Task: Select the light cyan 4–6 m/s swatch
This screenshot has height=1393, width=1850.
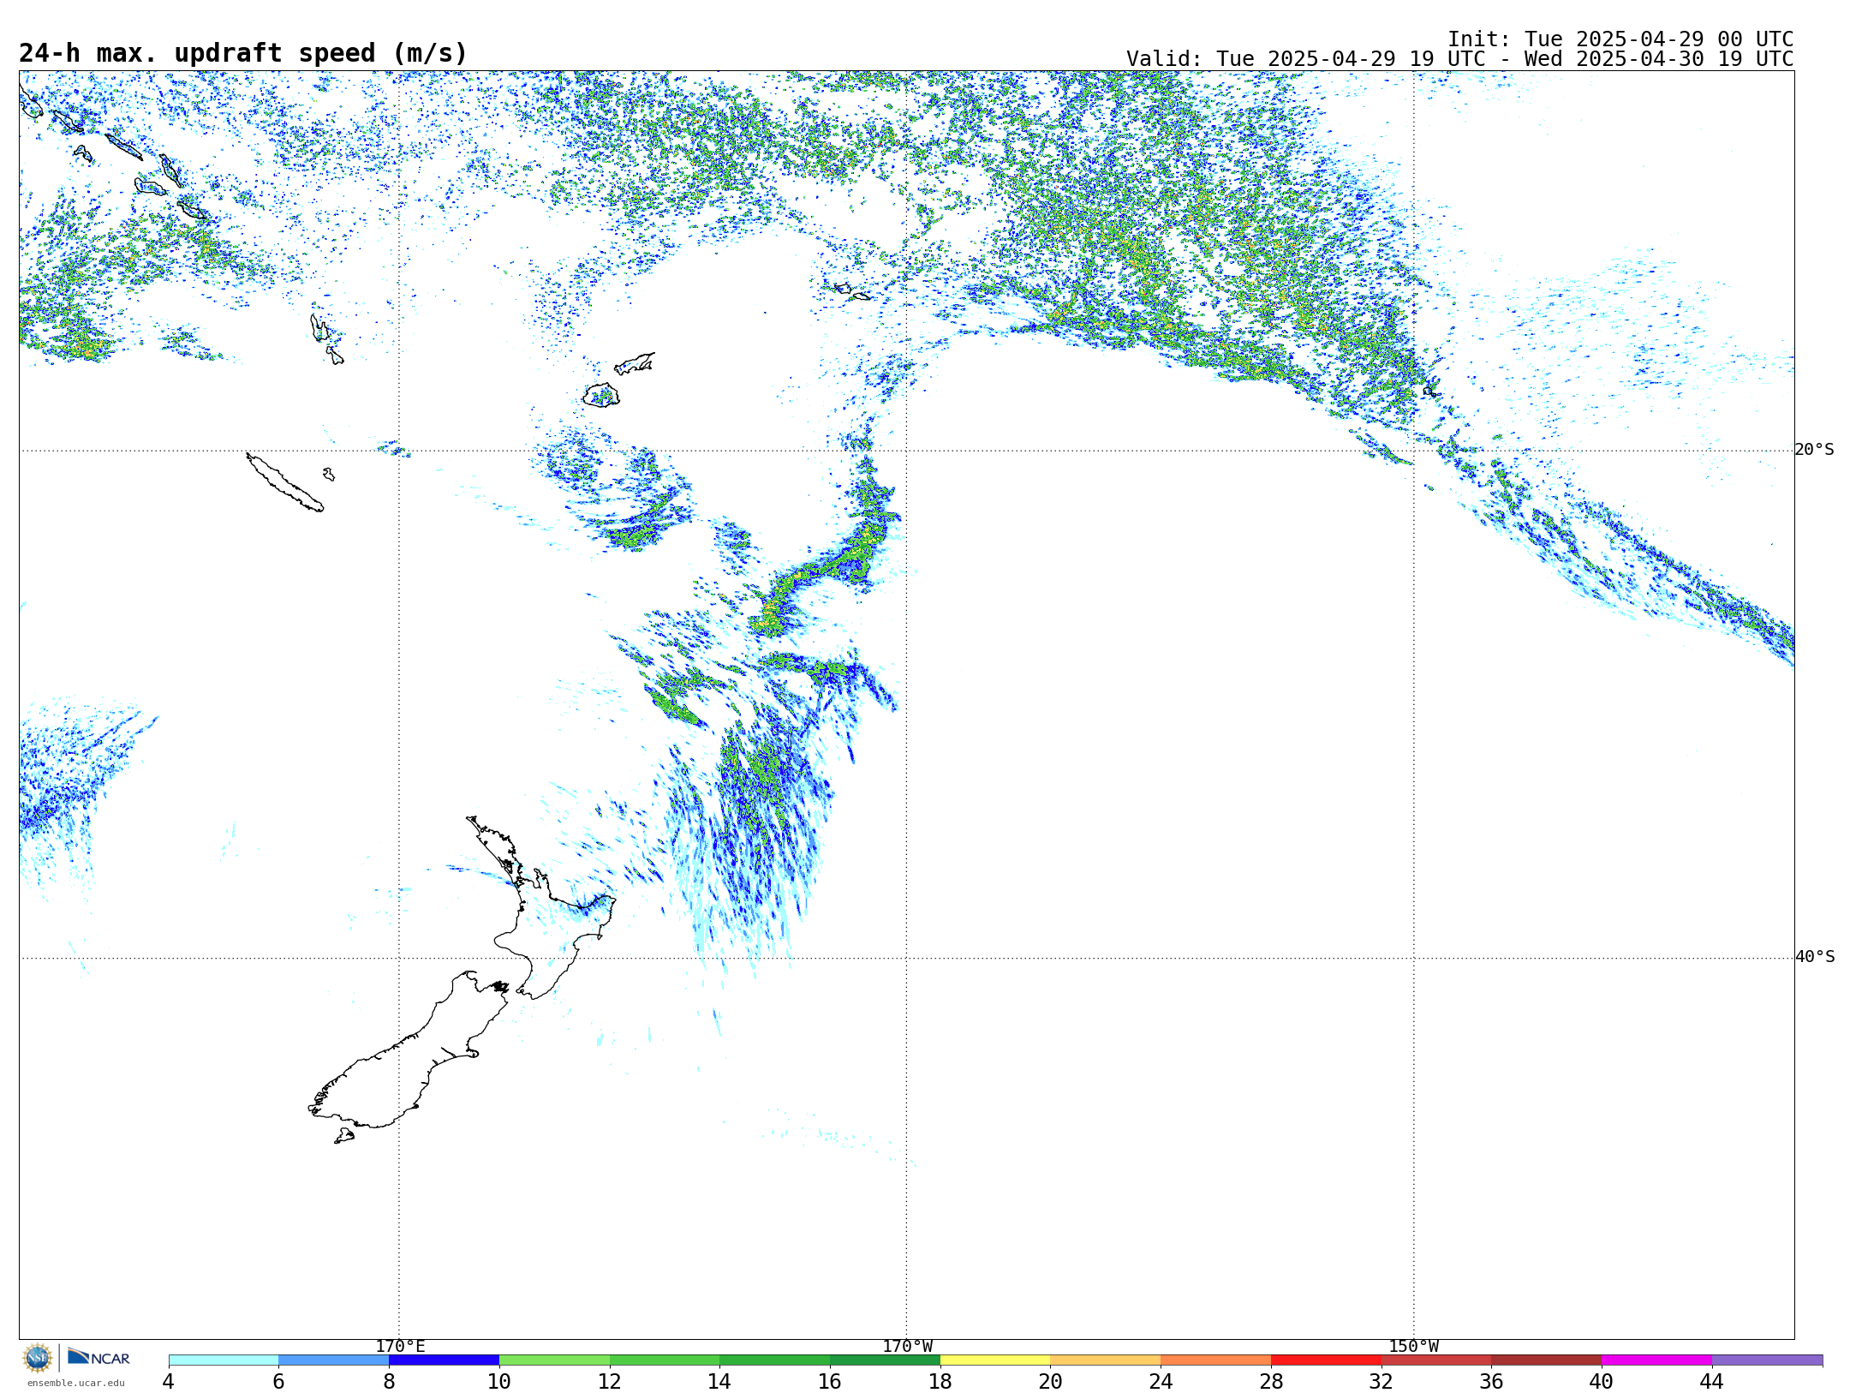Action: [224, 1360]
